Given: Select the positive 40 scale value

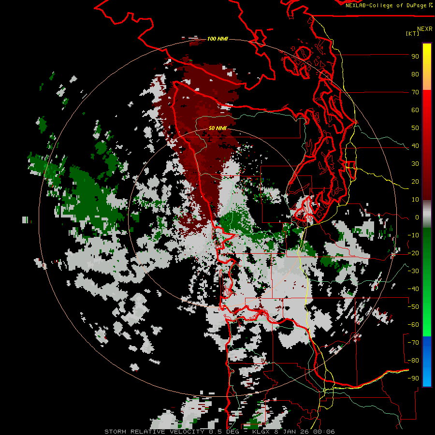Looking at the screenshot, I should (415, 146).
